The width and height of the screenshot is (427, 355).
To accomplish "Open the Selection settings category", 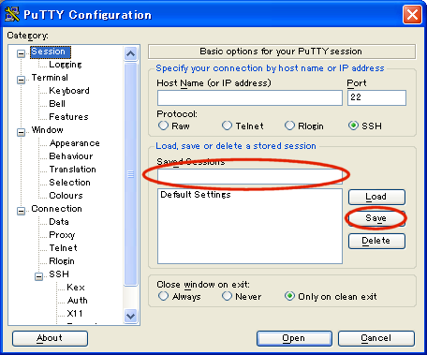I will click(69, 183).
